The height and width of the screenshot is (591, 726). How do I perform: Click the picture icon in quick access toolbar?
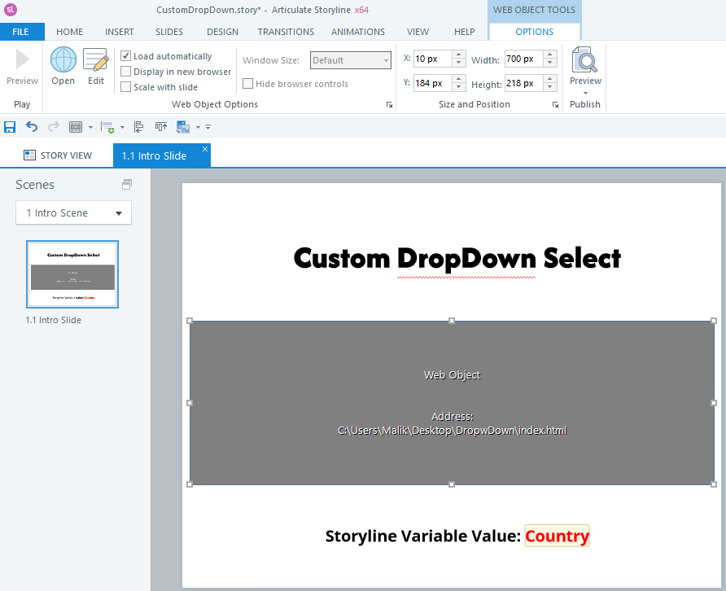[x=183, y=127]
